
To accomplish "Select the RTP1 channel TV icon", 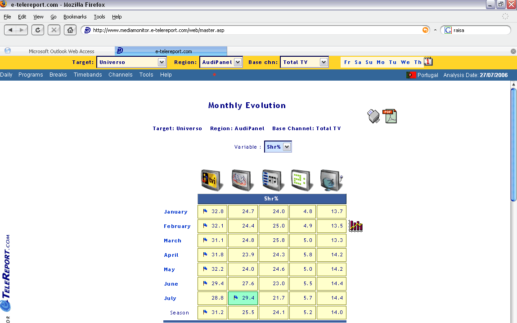I will click(x=273, y=180).
